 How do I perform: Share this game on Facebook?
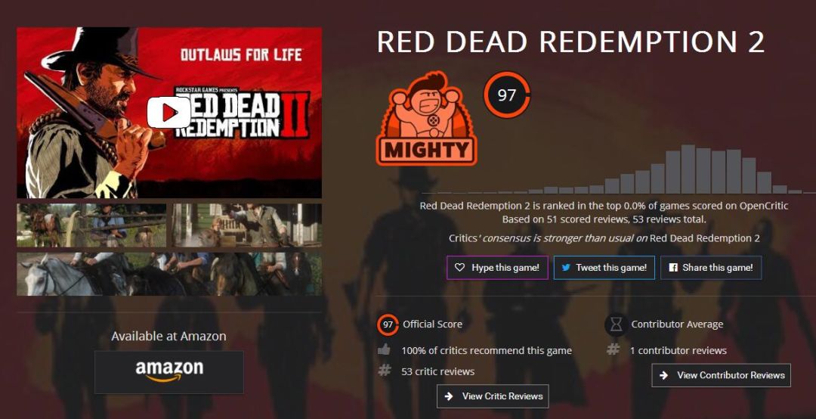[711, 267]
